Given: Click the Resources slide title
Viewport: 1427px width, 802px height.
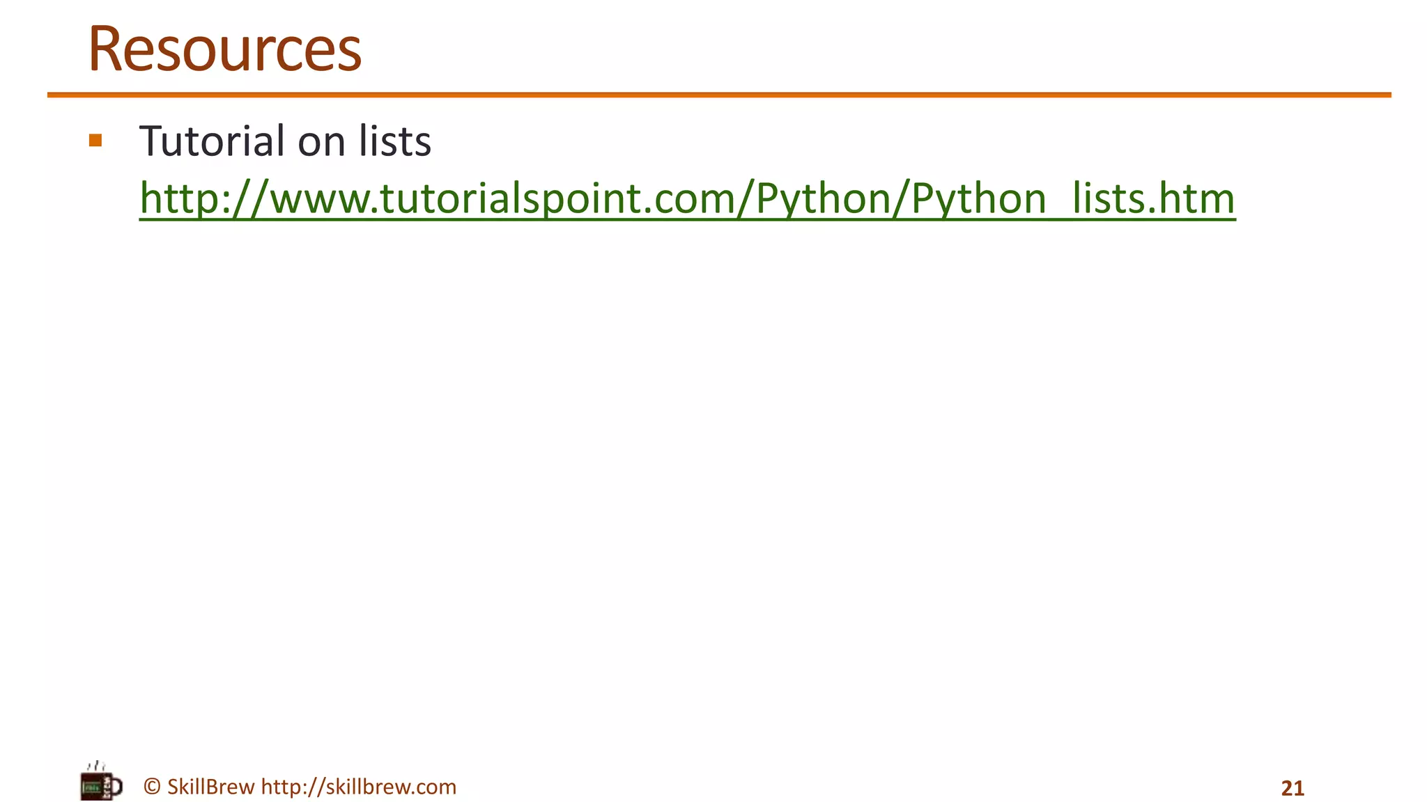Looking at the screenshot, I should click(224, 49).
